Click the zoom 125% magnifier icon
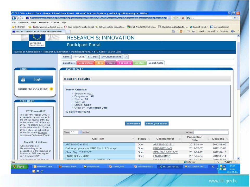This screenshot has width=250, height=187. point(226,162)
